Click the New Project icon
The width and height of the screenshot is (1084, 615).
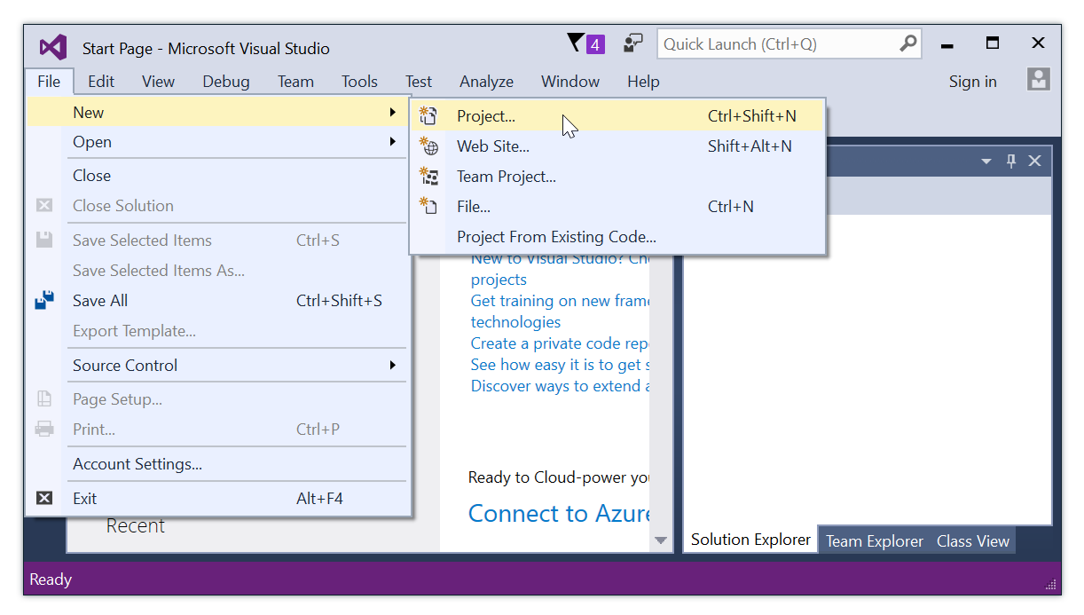click(428, 115)
